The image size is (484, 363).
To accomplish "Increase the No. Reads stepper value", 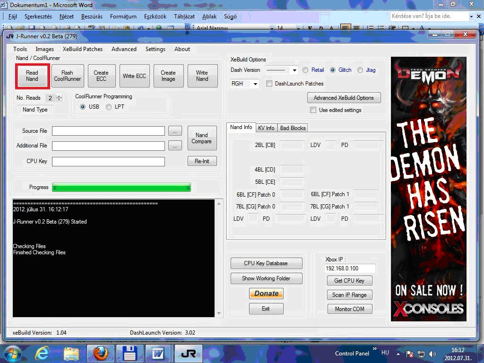I will tap(59, 96).
